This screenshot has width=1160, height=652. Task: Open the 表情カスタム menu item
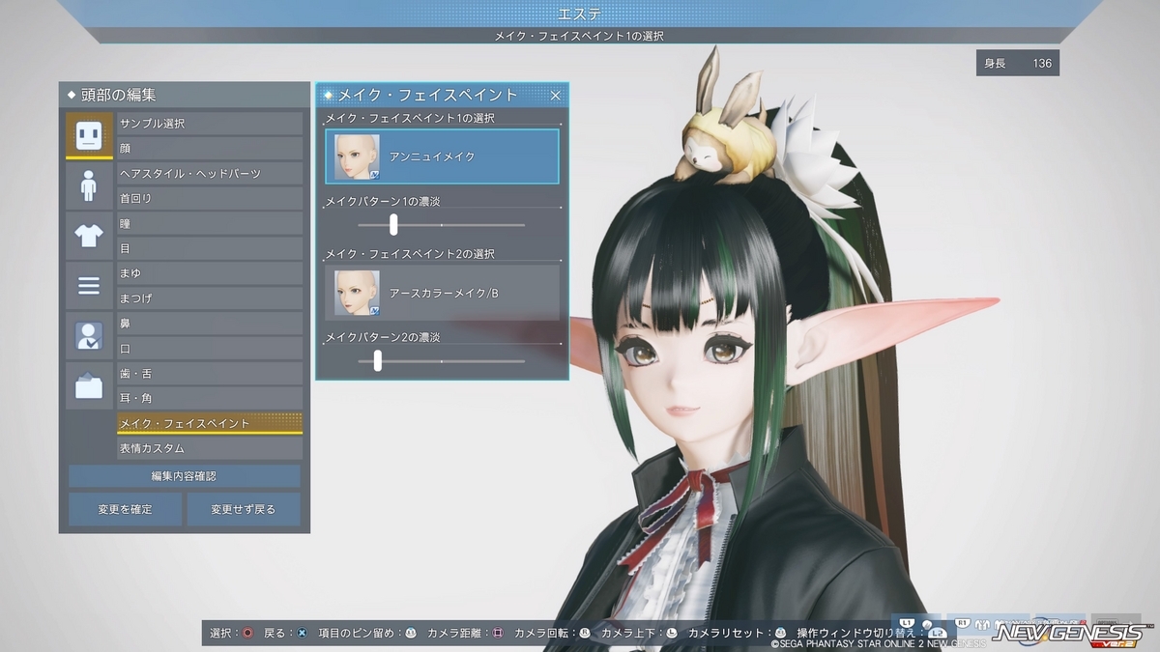pos(210,448)
